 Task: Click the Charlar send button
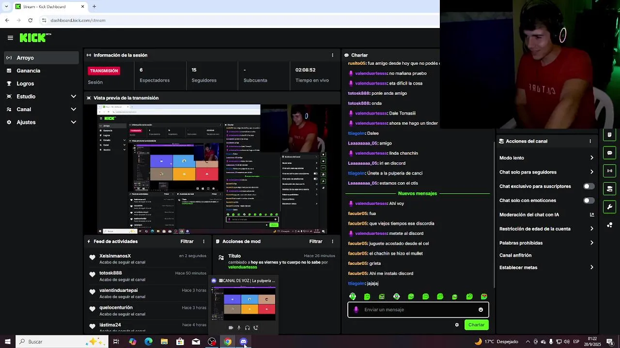(476, 325)
